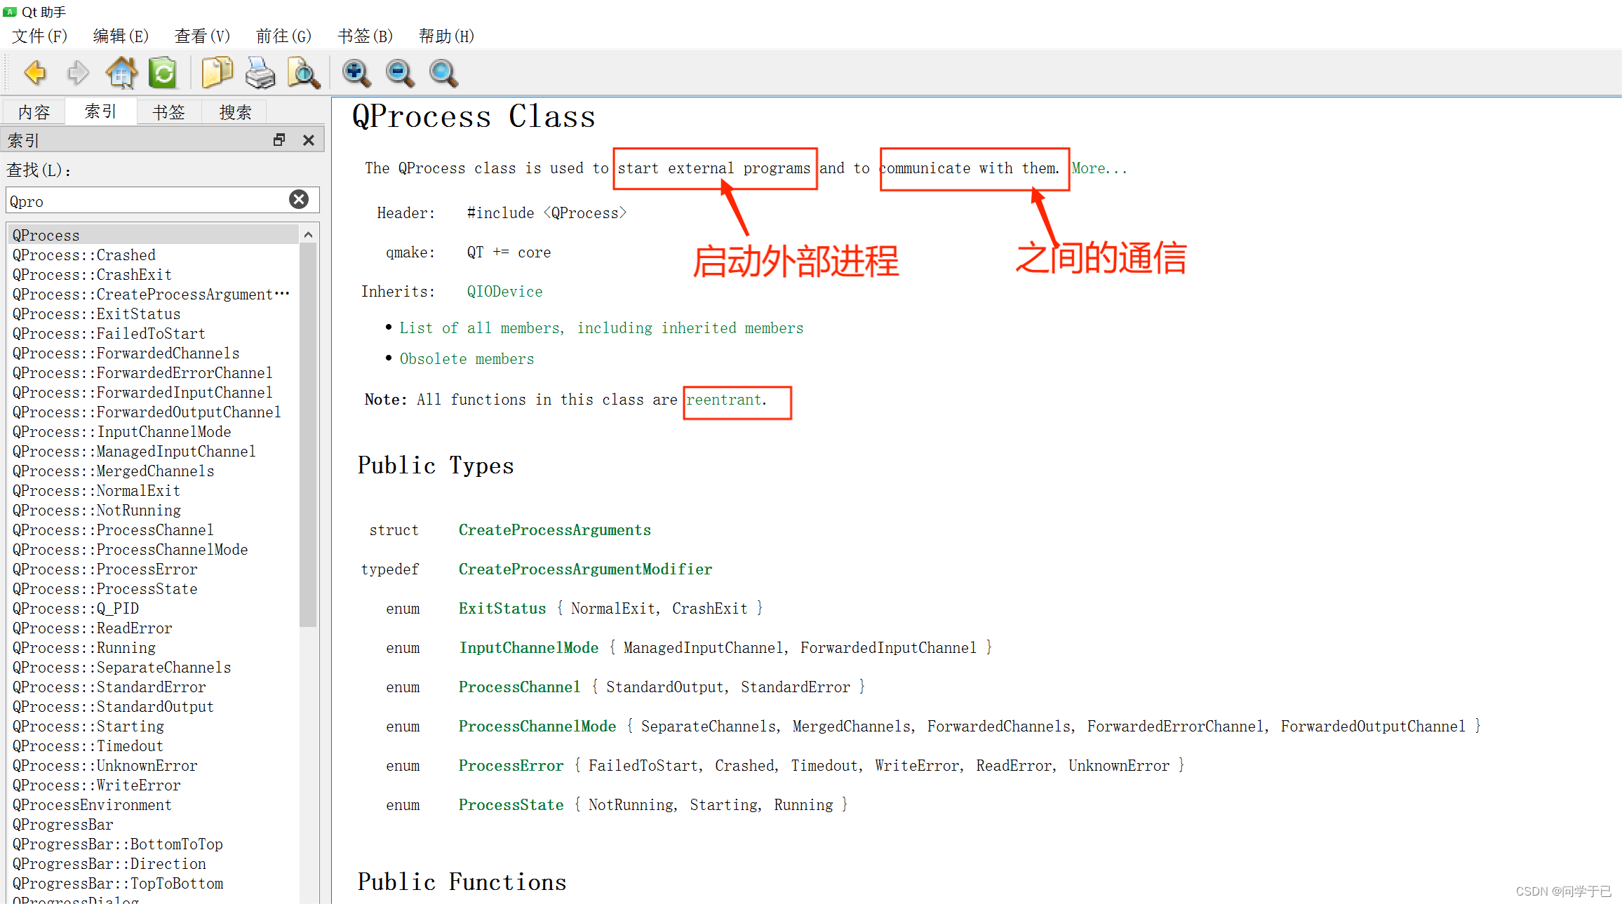The height and width of the screenshot is (904, 1622).
Task: Open the 文件(F) menu
Action: tap(39, 36)
